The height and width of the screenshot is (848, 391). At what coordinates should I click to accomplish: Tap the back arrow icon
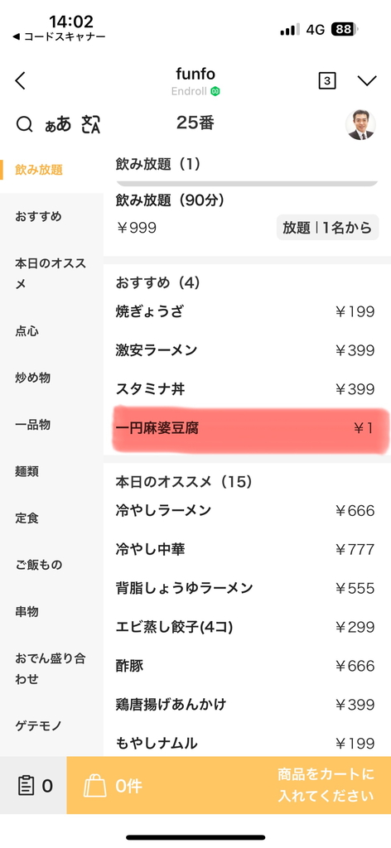pos(21,80)
